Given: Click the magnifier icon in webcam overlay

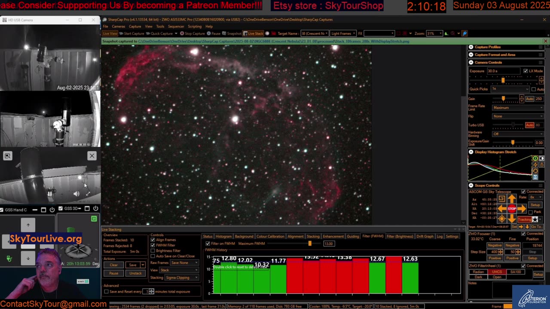Looking at the screenshot, I should [7, 156].
